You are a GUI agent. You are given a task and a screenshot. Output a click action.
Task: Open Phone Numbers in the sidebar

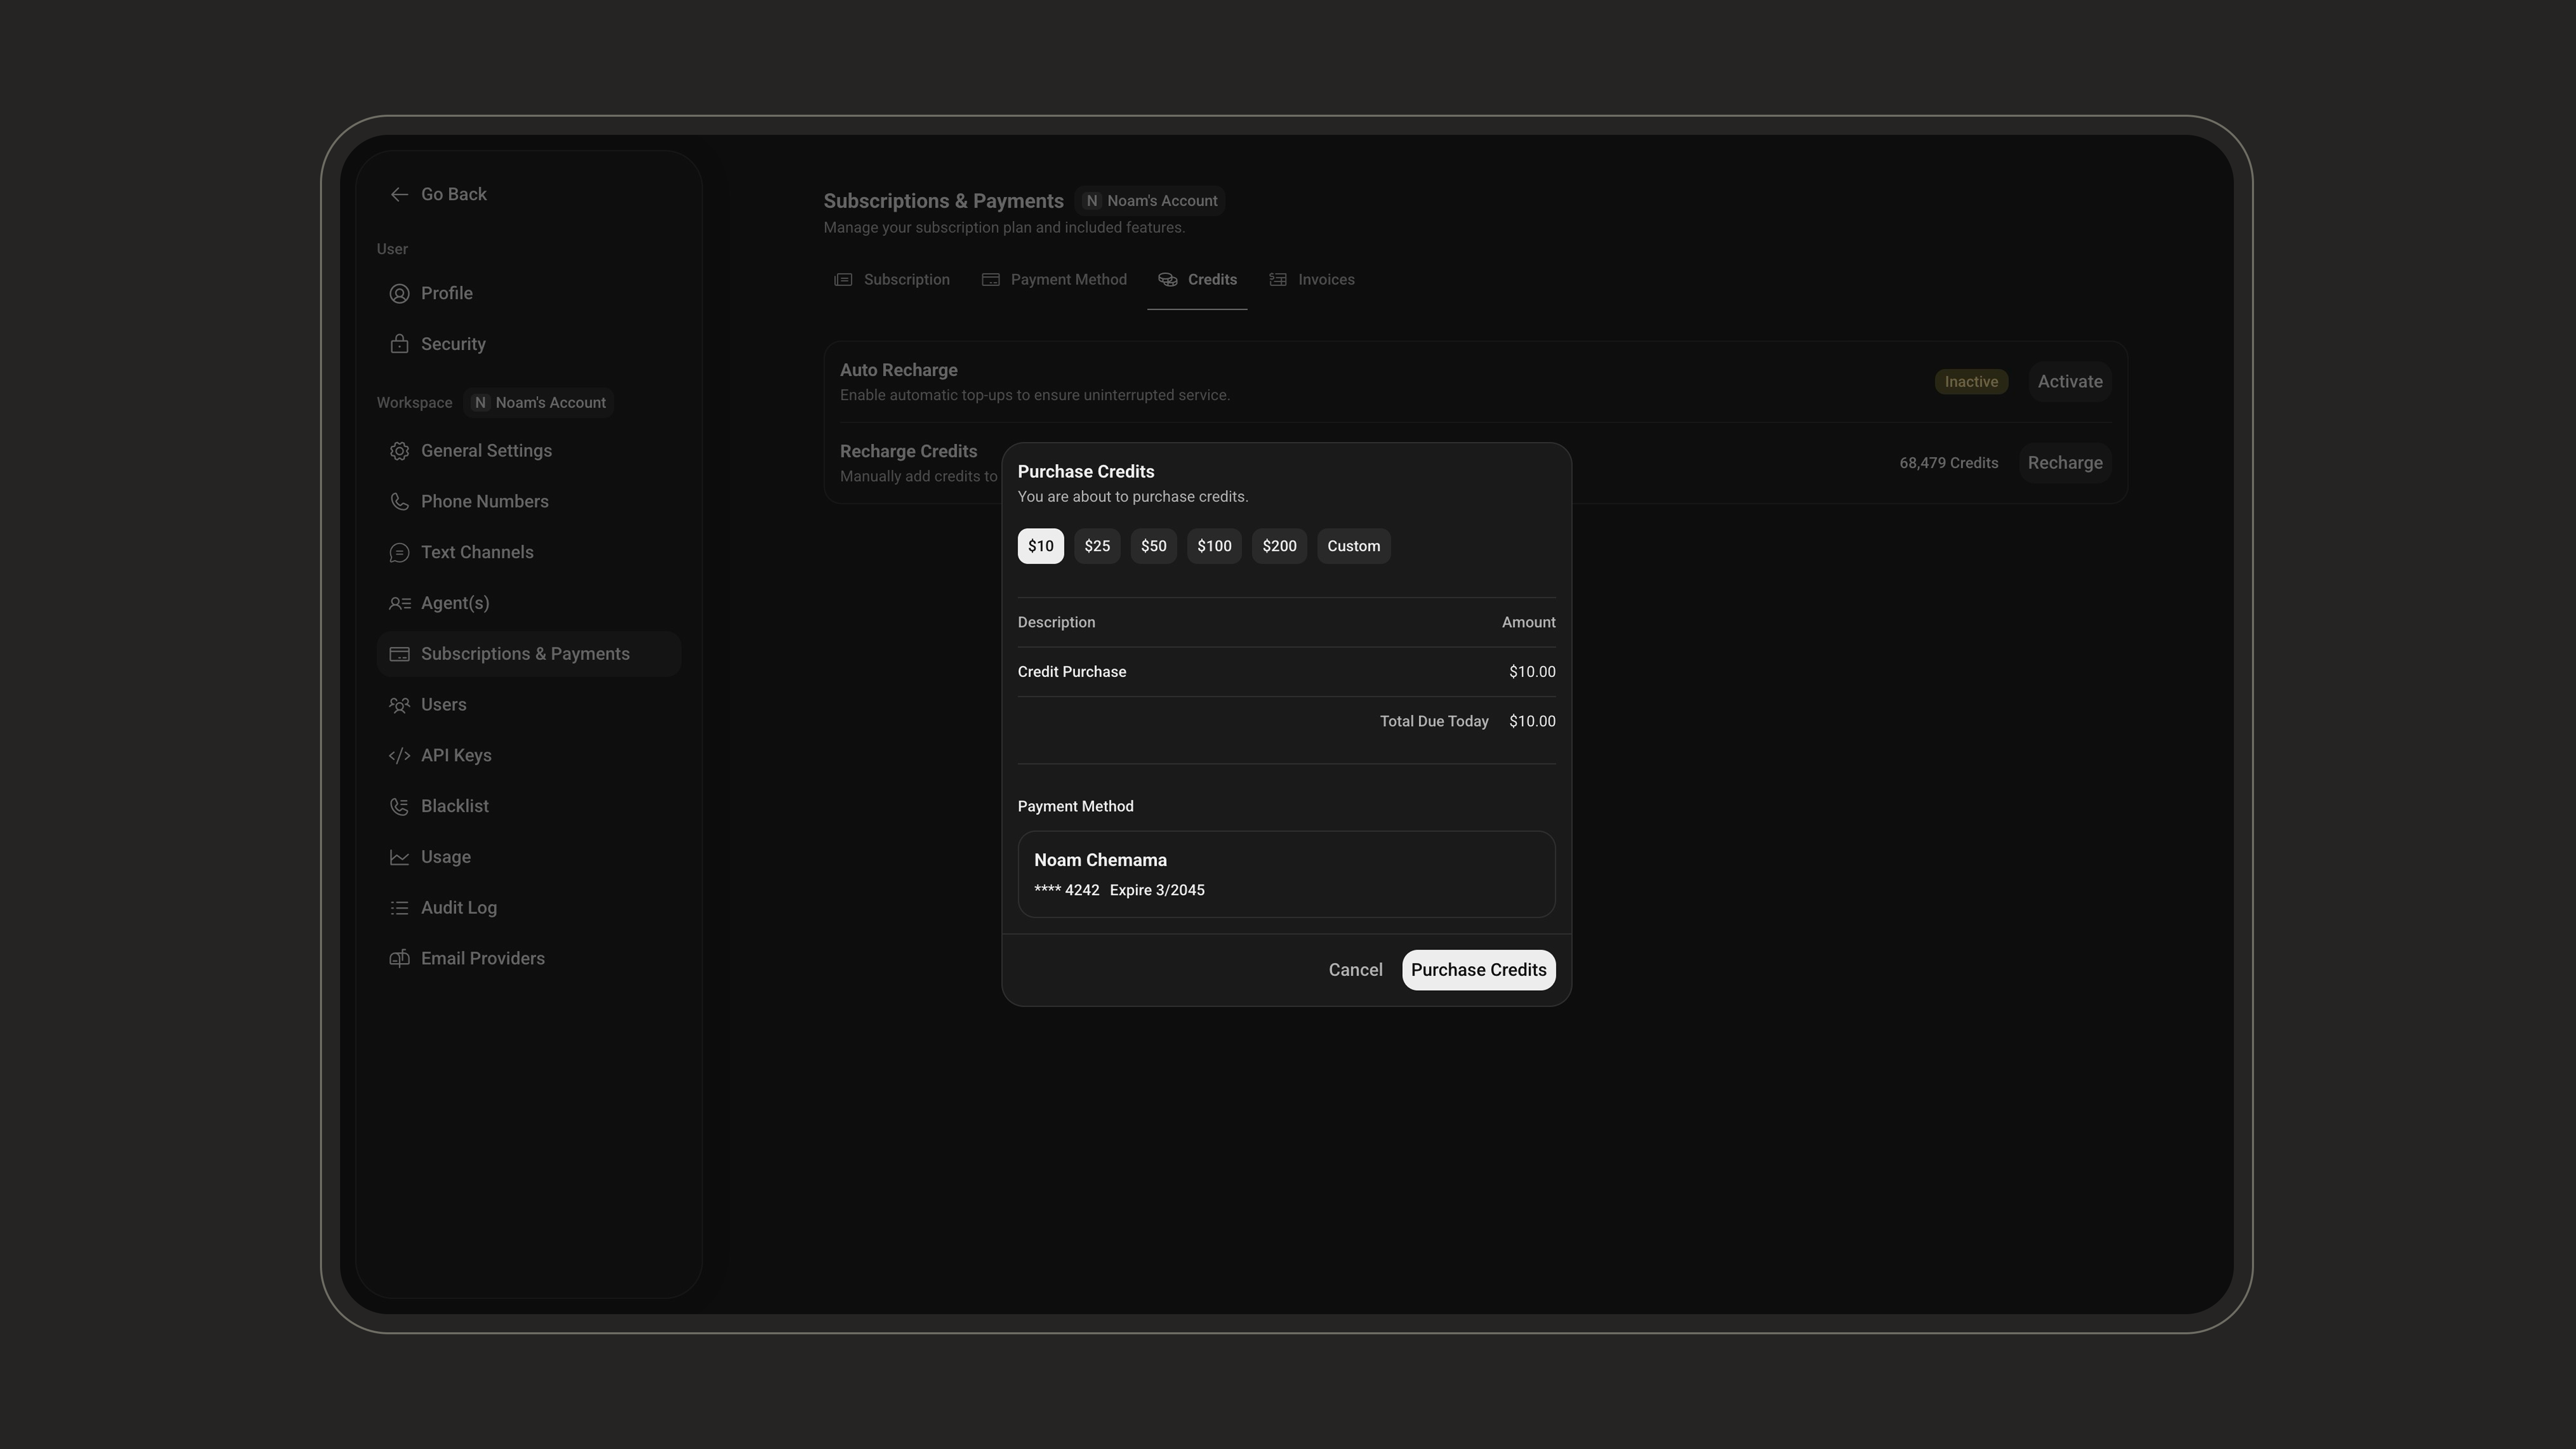point(529,502)
